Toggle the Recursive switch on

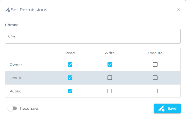tap(12, 108)
